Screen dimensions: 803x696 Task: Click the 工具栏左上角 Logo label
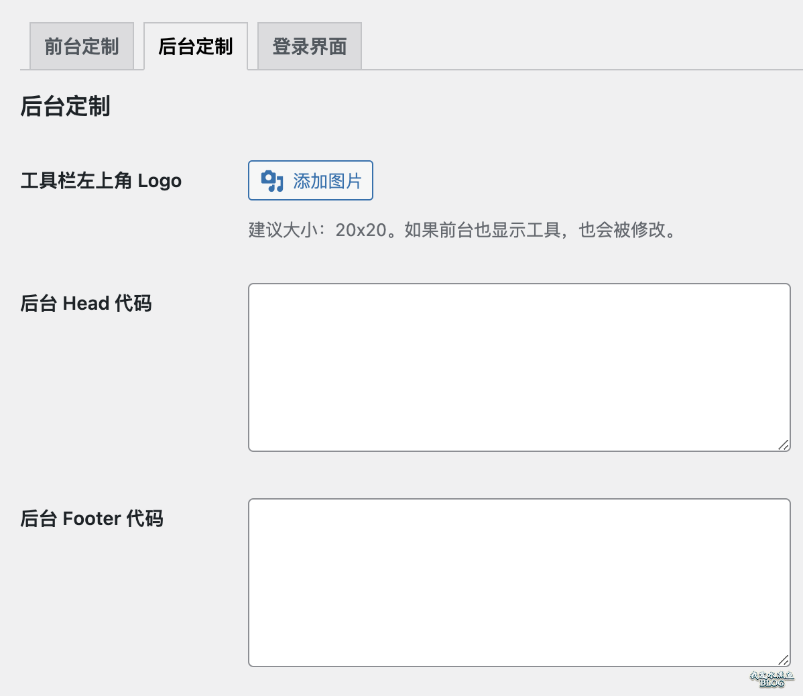click(101, 181)
